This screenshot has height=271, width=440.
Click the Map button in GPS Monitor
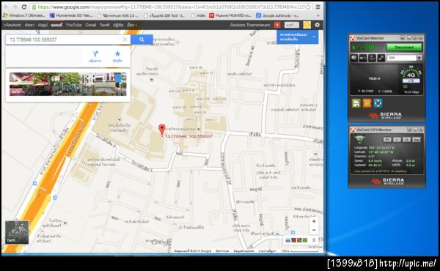pyautogui.click(x=417, y=139)
